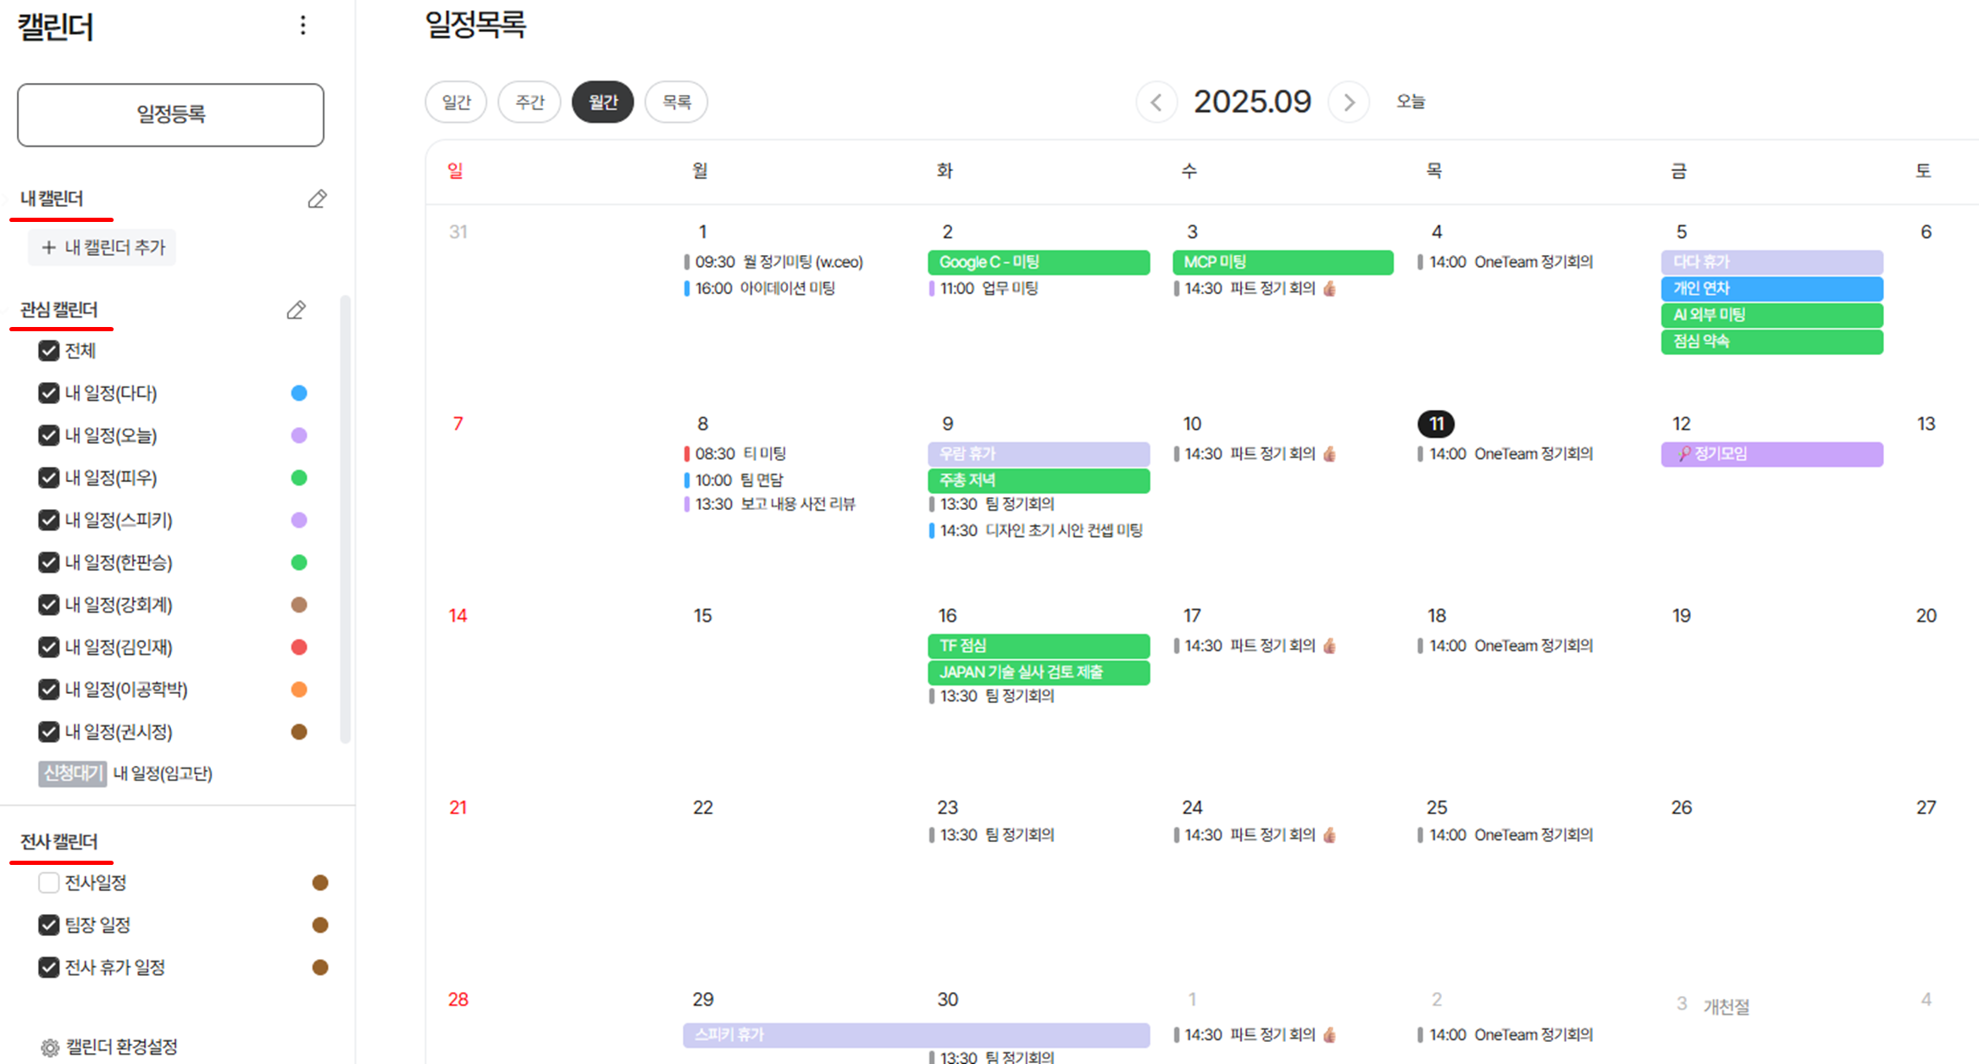Uncheck the 전체 calendar checkbox
1979x1064 pixels.
pyautogui.click(x=48, y=350)
